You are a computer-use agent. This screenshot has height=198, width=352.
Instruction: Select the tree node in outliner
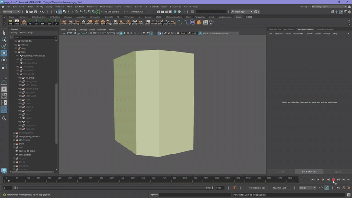(x=21, y=147)
